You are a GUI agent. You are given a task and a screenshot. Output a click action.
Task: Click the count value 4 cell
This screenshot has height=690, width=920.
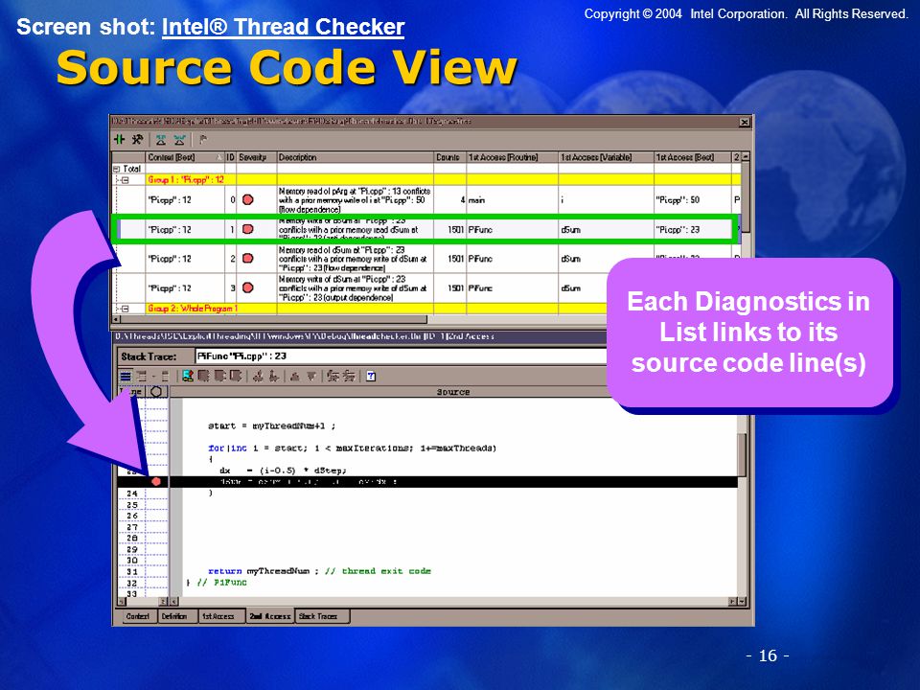(x=450, y=200)
